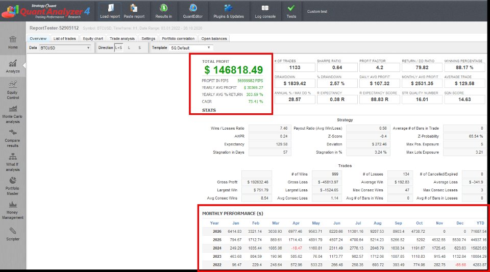
Task: Click the Total Profit value $ 146818.49
Action: (233, 70)
